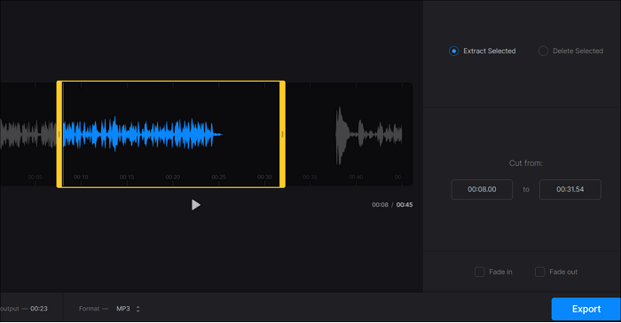Click the 00:10 timeline marker
The width and height of the screenshot is (621, 323).
81,177
